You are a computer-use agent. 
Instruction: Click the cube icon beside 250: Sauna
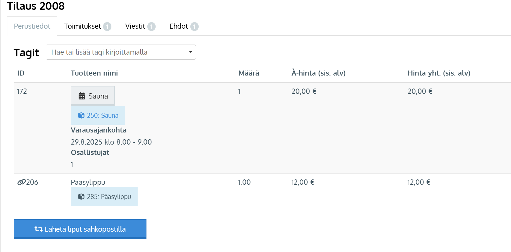(81, 115)
